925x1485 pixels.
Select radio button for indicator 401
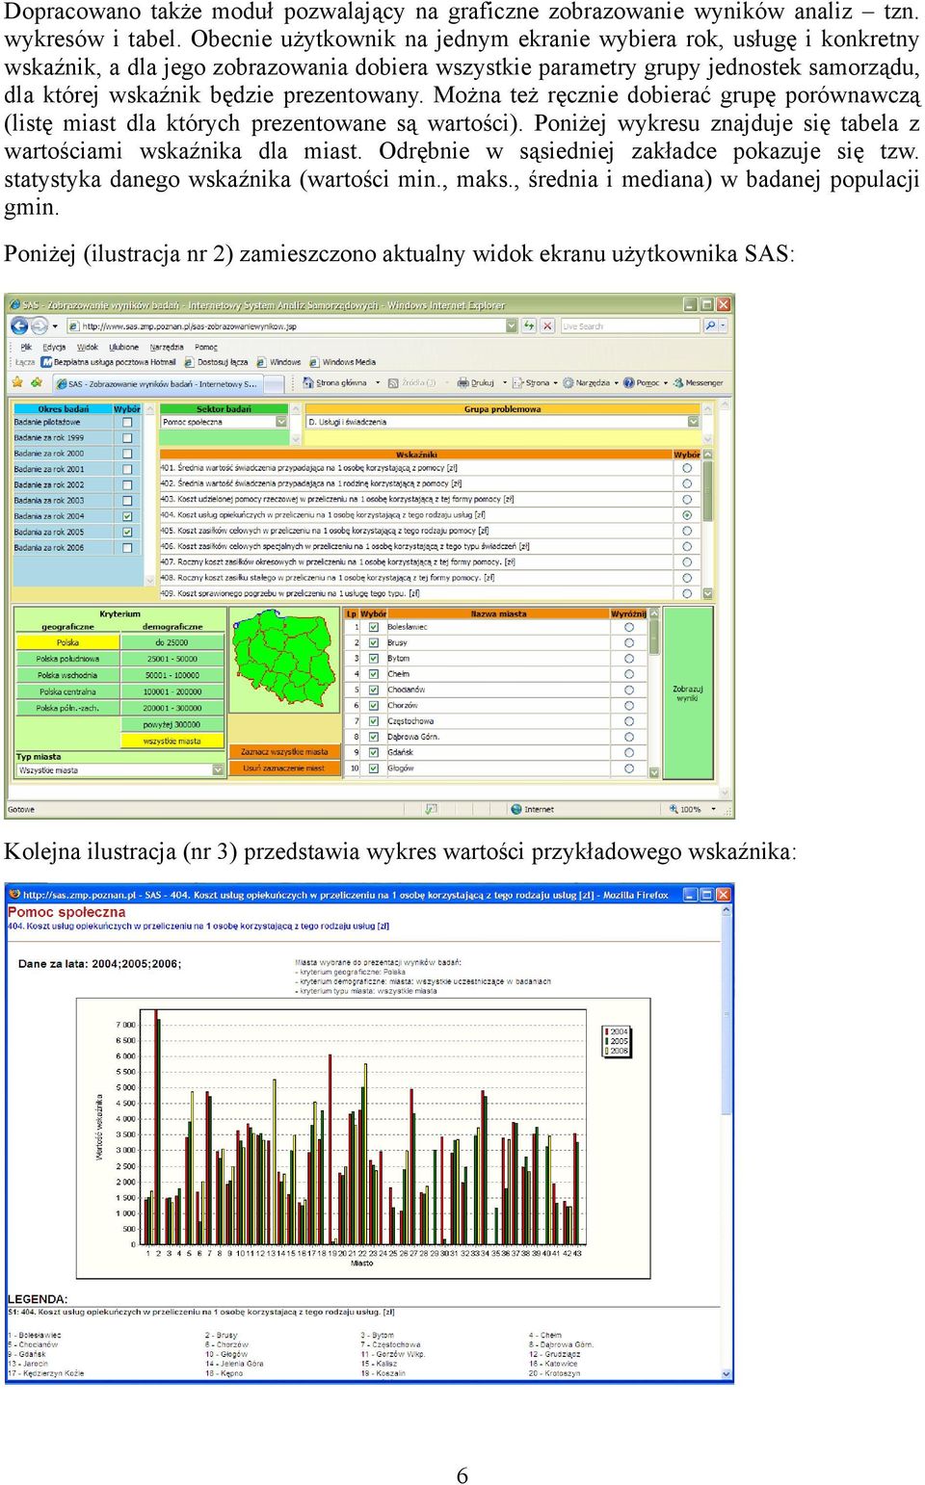pos(687,468)
